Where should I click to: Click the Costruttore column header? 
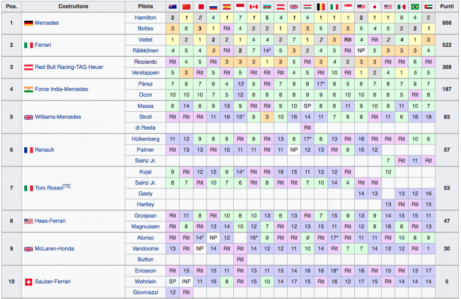[73, 6]
